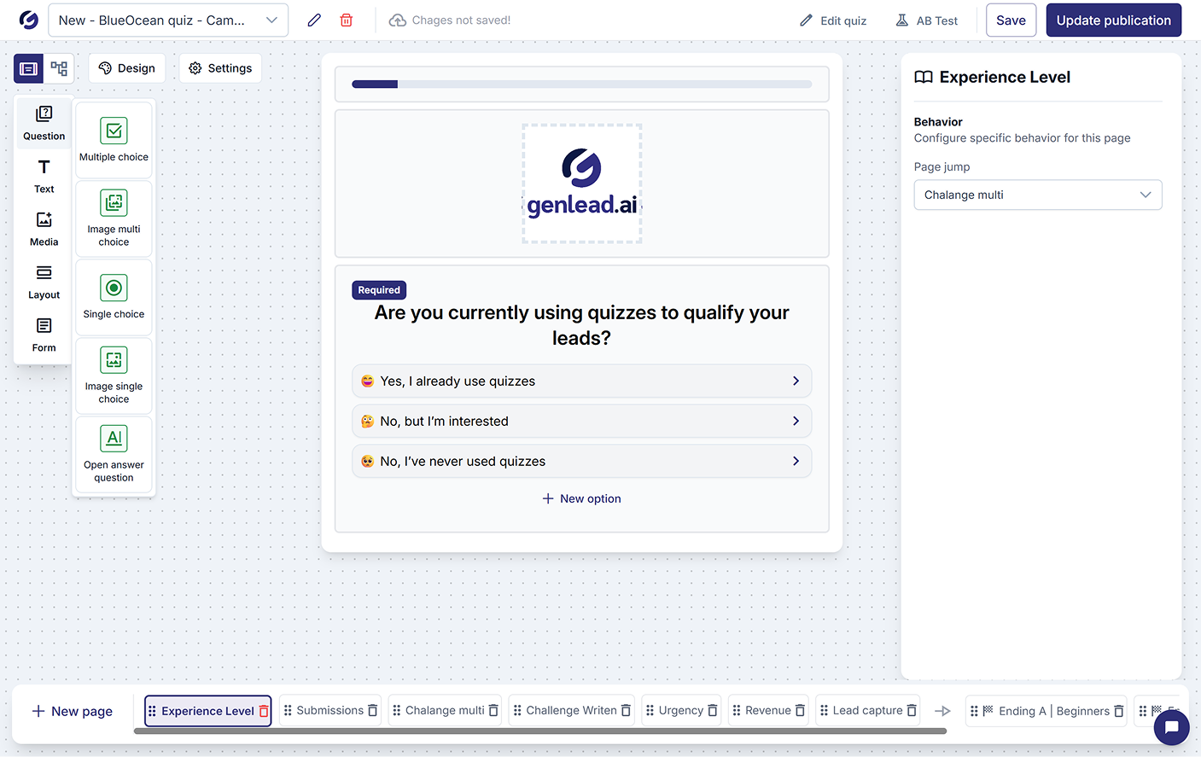This screenshot has width=1201, height=757.
Task: Click the red delete quiz trash icon
Action: 347,20
